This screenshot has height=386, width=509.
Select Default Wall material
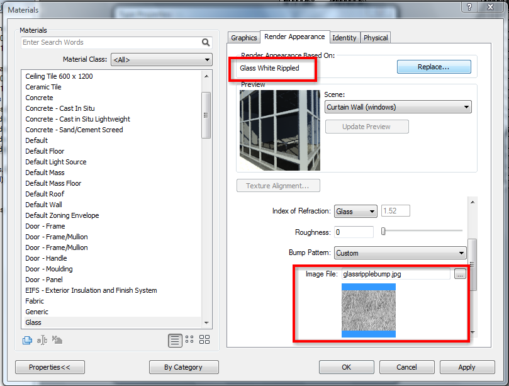click(x=43, y=205)
